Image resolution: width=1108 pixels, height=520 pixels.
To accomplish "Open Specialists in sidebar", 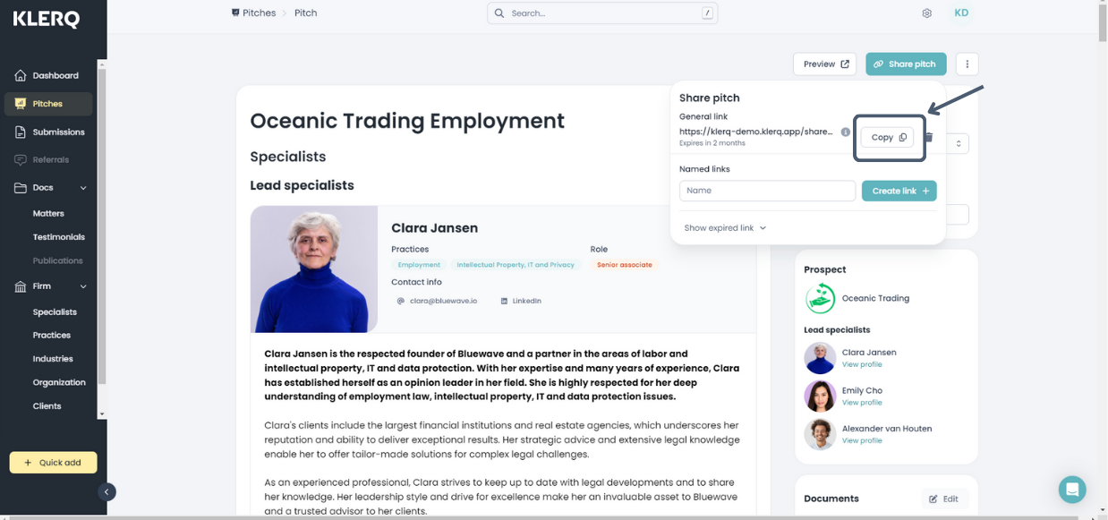I will 55,311.
